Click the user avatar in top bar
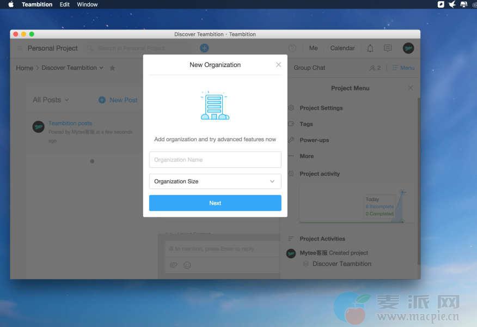This screenshot has width=477, height=327. tap(408, 48)
